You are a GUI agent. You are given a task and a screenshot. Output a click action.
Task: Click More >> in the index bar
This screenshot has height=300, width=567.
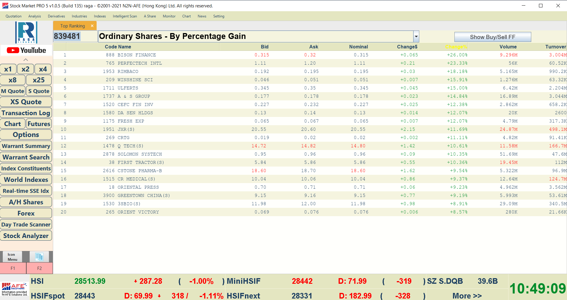point(467,296)
